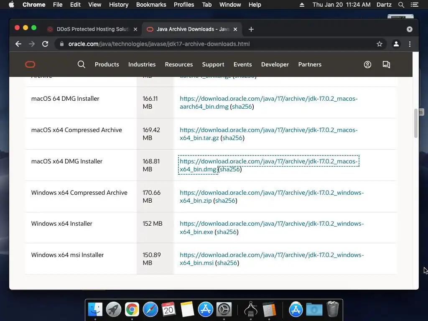Download the windows-x64_bin.exe link
The image size is (428, 321).
coord(272,228)
